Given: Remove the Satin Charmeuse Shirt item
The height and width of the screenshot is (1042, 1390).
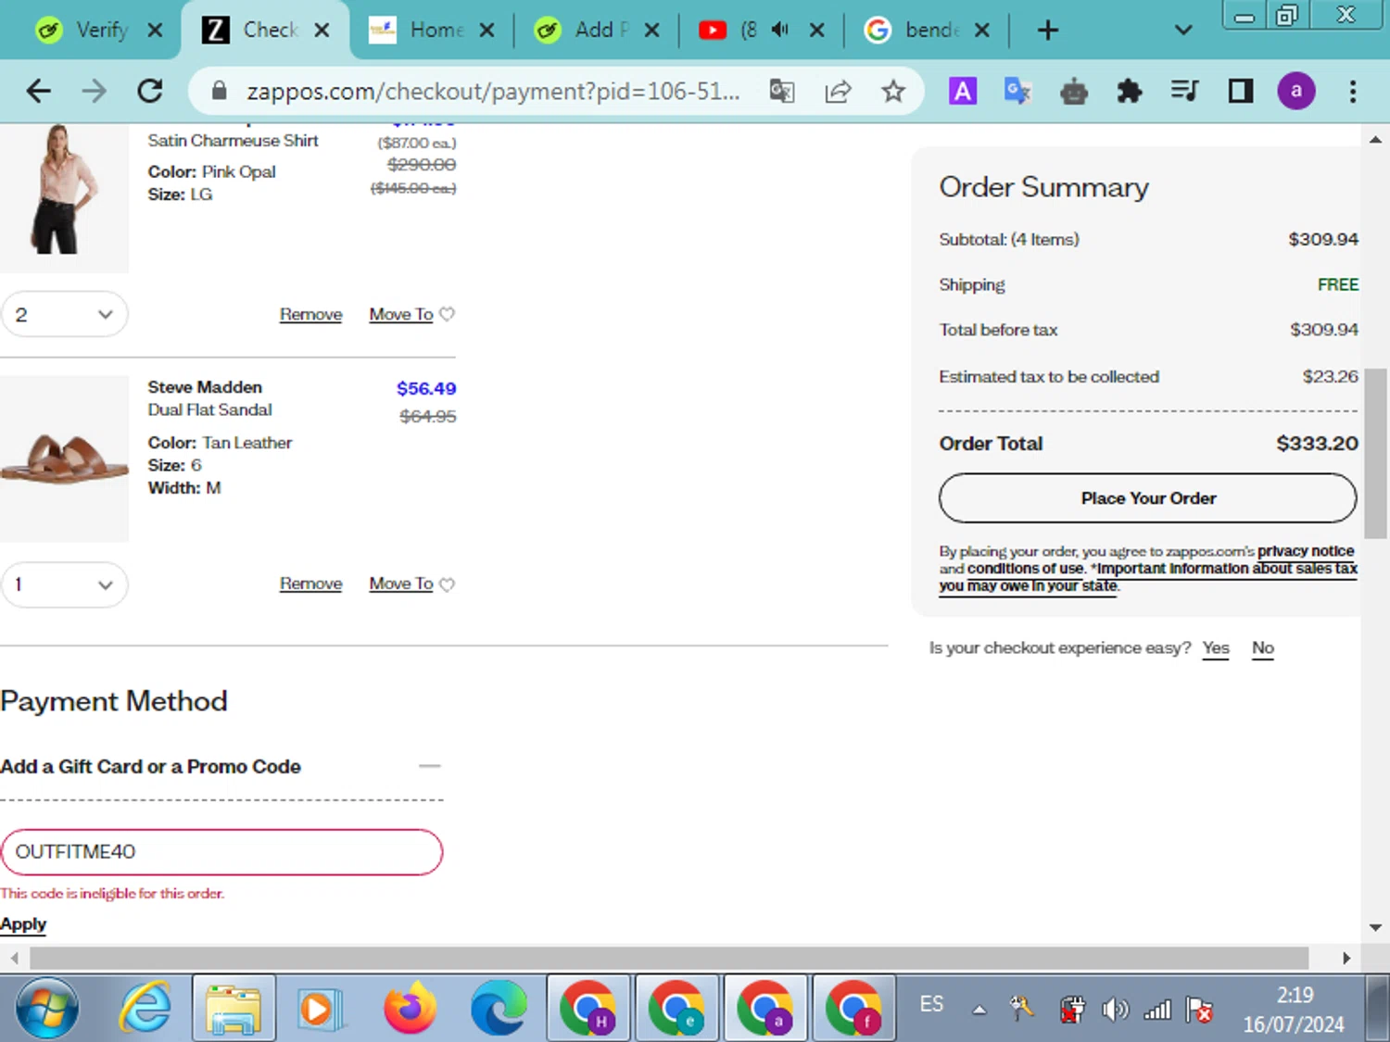Looking at the screenshot, I should (x=310, y=315).
